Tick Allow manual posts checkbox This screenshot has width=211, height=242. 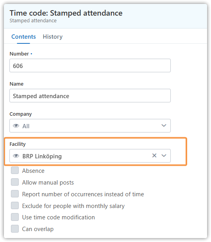click(15, 182)
